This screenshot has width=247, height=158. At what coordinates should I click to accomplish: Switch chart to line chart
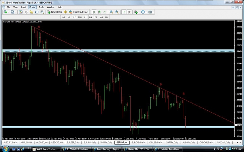coord(105,12)
